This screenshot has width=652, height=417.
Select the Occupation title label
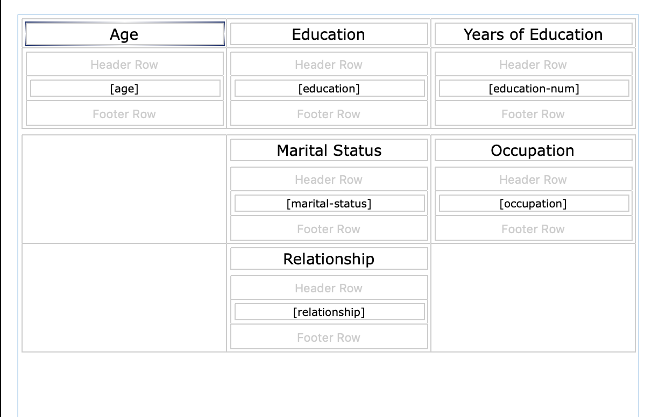533,150
